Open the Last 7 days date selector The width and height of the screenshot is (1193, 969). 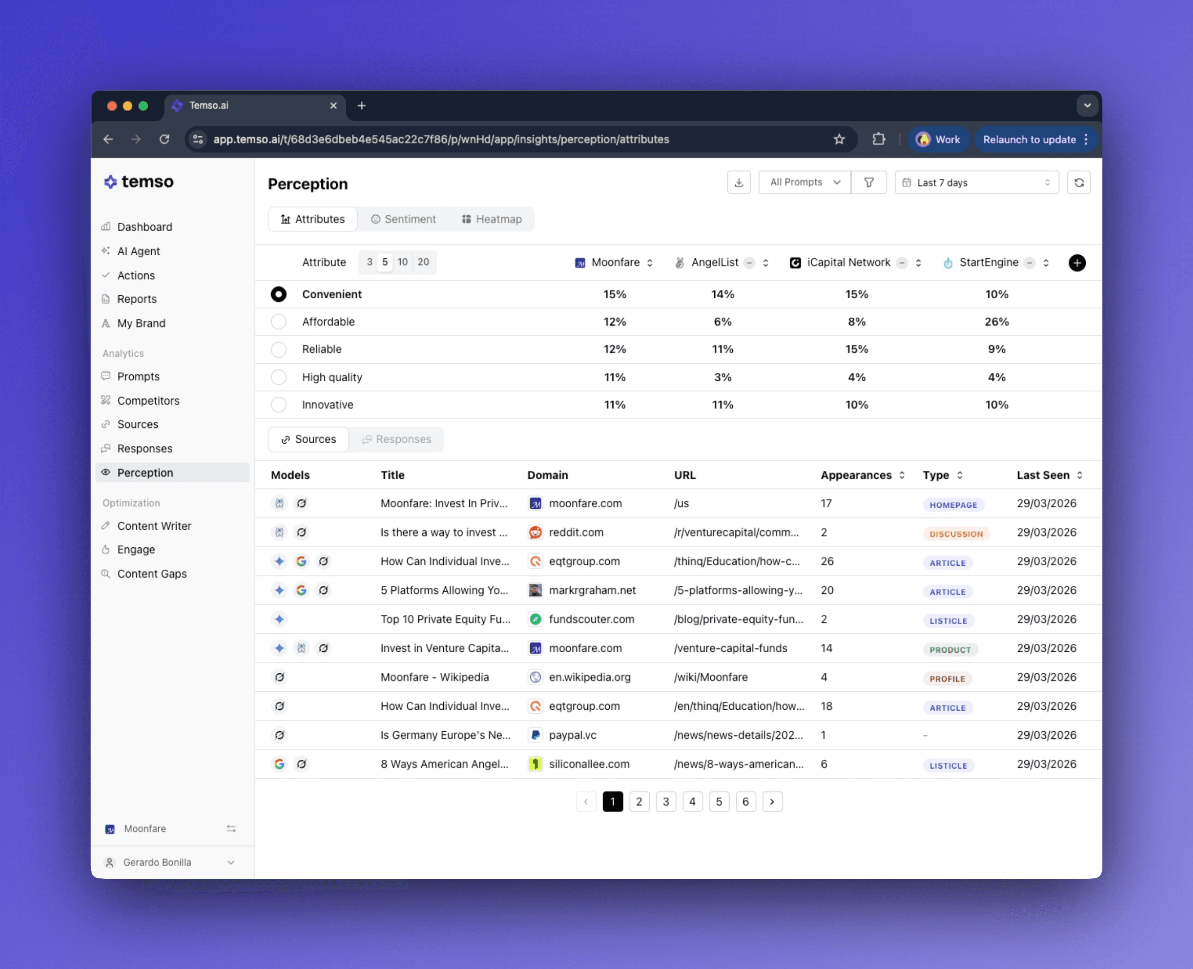click(976, 183)
